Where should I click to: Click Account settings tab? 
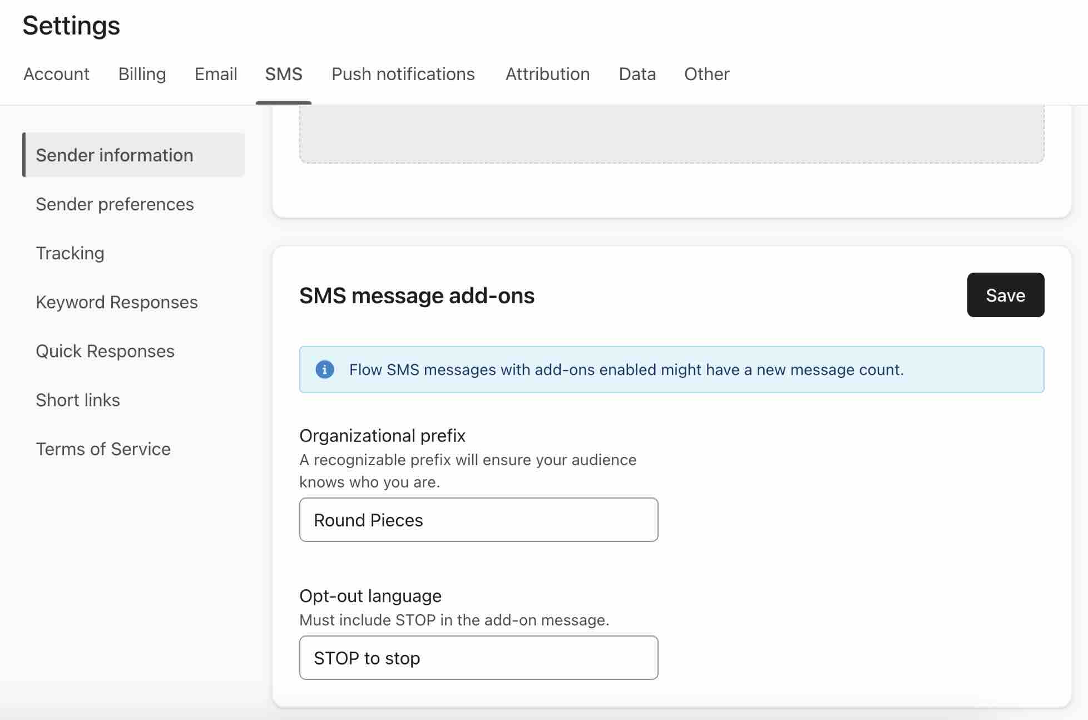pyautogui.click(x=56, y=74)
